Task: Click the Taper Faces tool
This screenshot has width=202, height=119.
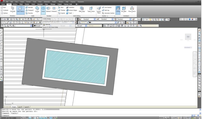Action: coord(91,9)
